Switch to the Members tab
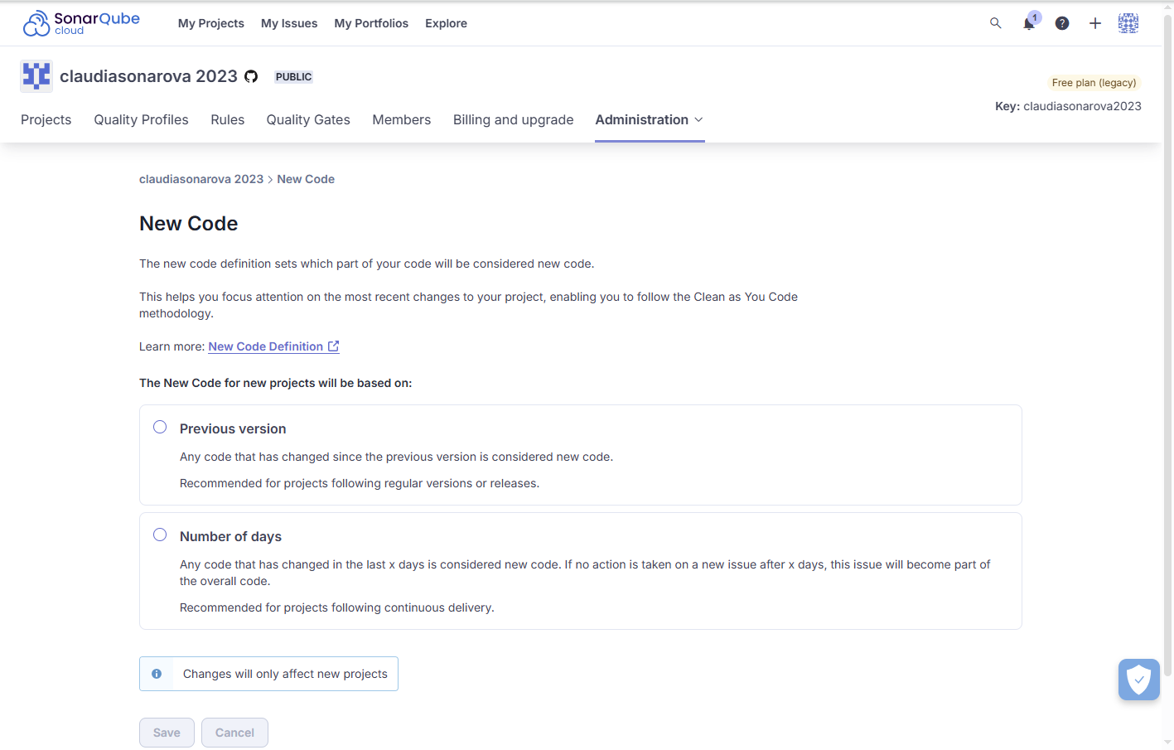1174x750 pixels. (x=401, y=119)
